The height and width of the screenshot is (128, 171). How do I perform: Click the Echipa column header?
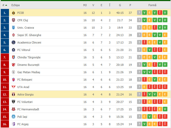pos(15,5)
